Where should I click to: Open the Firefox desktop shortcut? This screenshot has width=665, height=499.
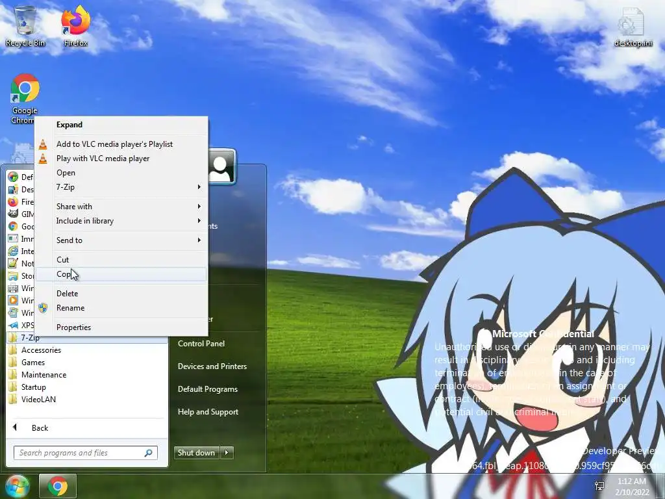75,26
